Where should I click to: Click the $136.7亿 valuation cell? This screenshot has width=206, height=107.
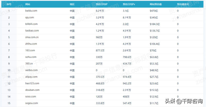pyautogui.click(x=155, y=31)
